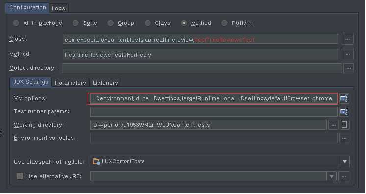The image size is (366, 194).
Task: Select the All in package radio button
Action: [16, 23]
